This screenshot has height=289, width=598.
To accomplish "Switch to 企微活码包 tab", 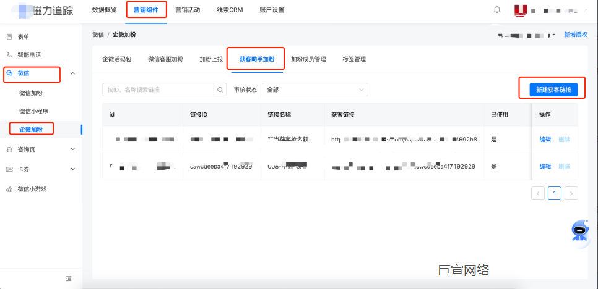I will 117,59.
